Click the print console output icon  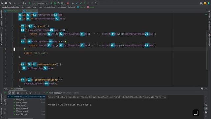point(206,112)
